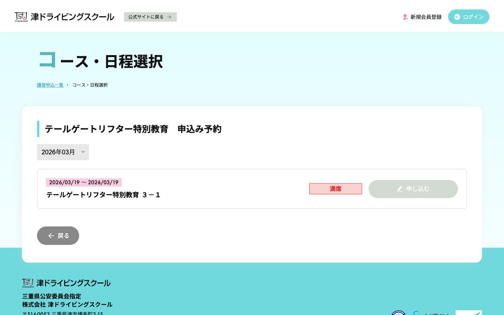
Task: Click コース・日程選択 in the breadcrumb trail
Action: tap(90, 85)
